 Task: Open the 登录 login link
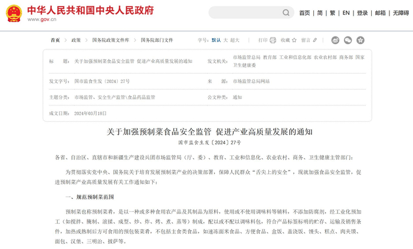pyautogui.click(x=362, y=13)
